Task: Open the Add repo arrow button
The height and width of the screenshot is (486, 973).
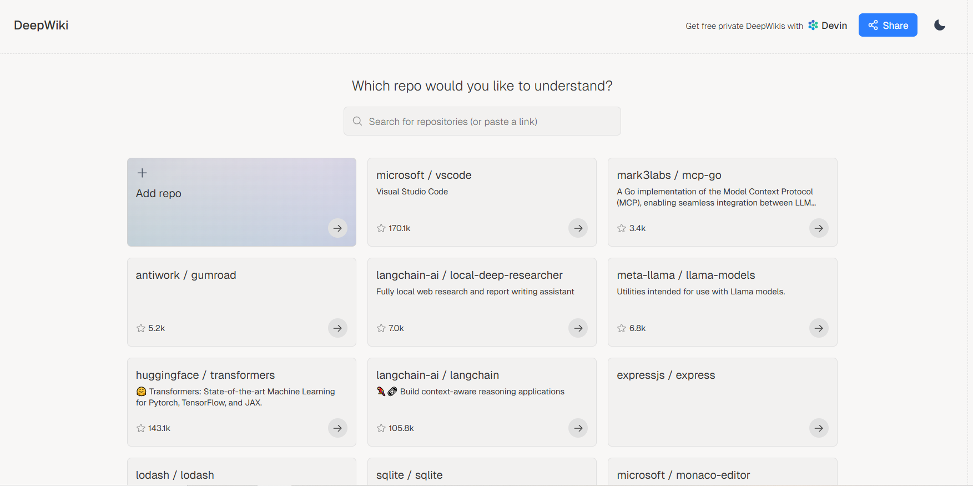Action: tap(337, 228)
